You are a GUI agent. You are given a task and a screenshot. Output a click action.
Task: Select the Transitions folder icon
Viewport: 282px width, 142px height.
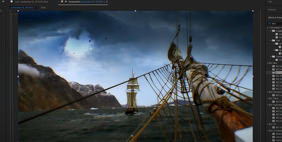pos(274,57)
